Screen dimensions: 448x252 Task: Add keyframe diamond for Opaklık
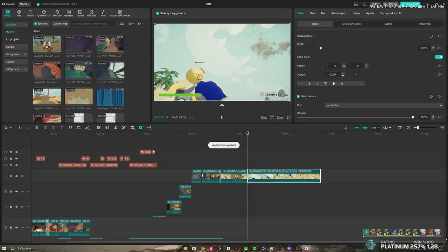pyautogui.click(x=439, y=117)
